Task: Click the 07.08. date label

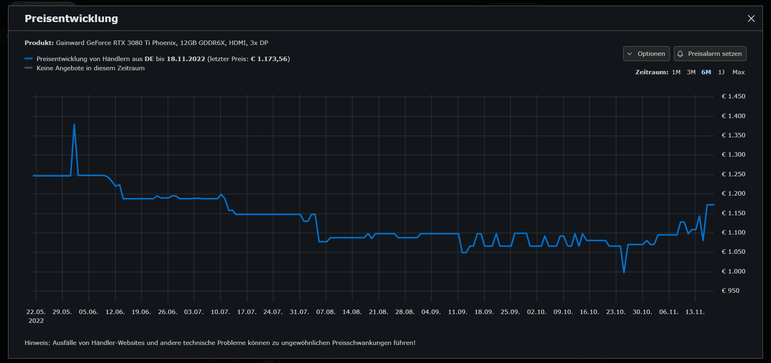Action: coord(326,312)
